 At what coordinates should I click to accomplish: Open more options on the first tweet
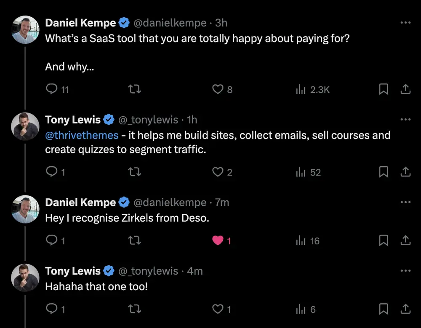(405, 23)
